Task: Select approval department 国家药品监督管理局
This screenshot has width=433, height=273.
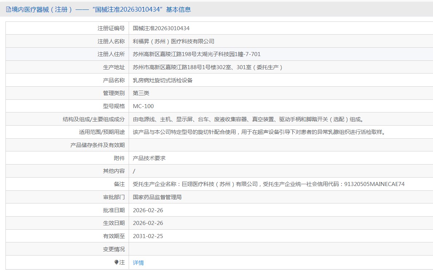Action: point(157,197)
